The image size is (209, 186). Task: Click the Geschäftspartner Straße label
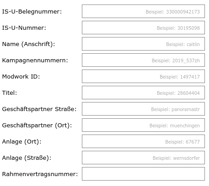[x=39, y=109]
